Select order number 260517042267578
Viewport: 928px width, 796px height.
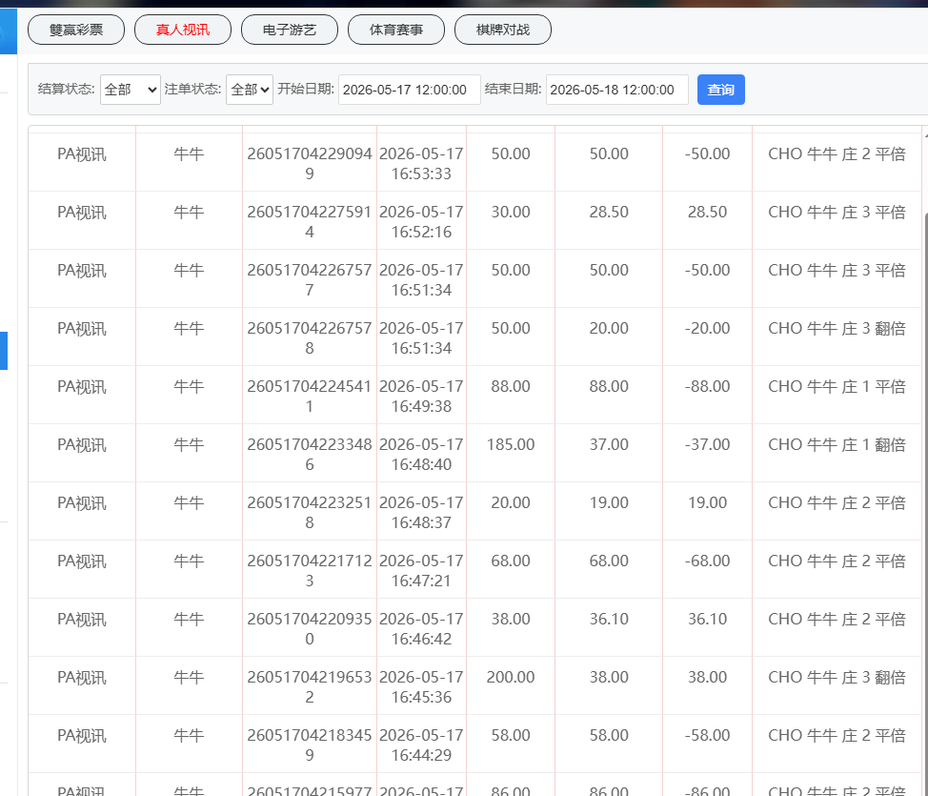310,337
